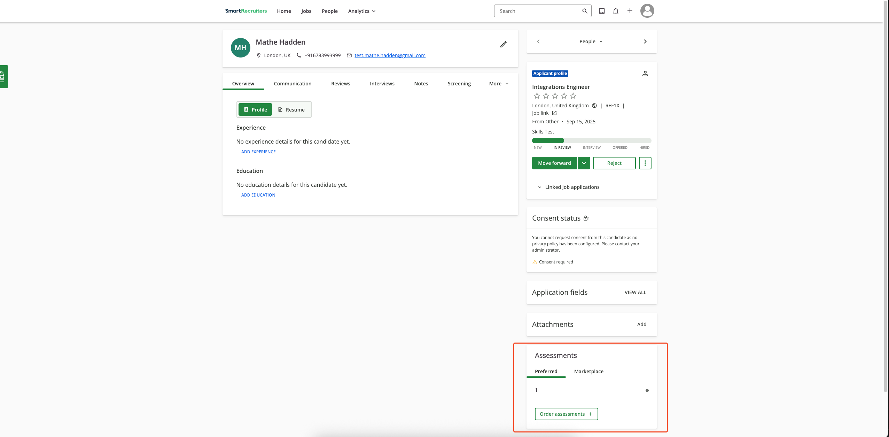Screen dimensions: 889x437
Task: Open the profile avatar menu
Action: [x=647, y=11]
